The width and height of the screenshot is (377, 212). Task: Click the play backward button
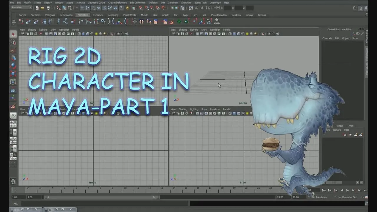[342, 190]
